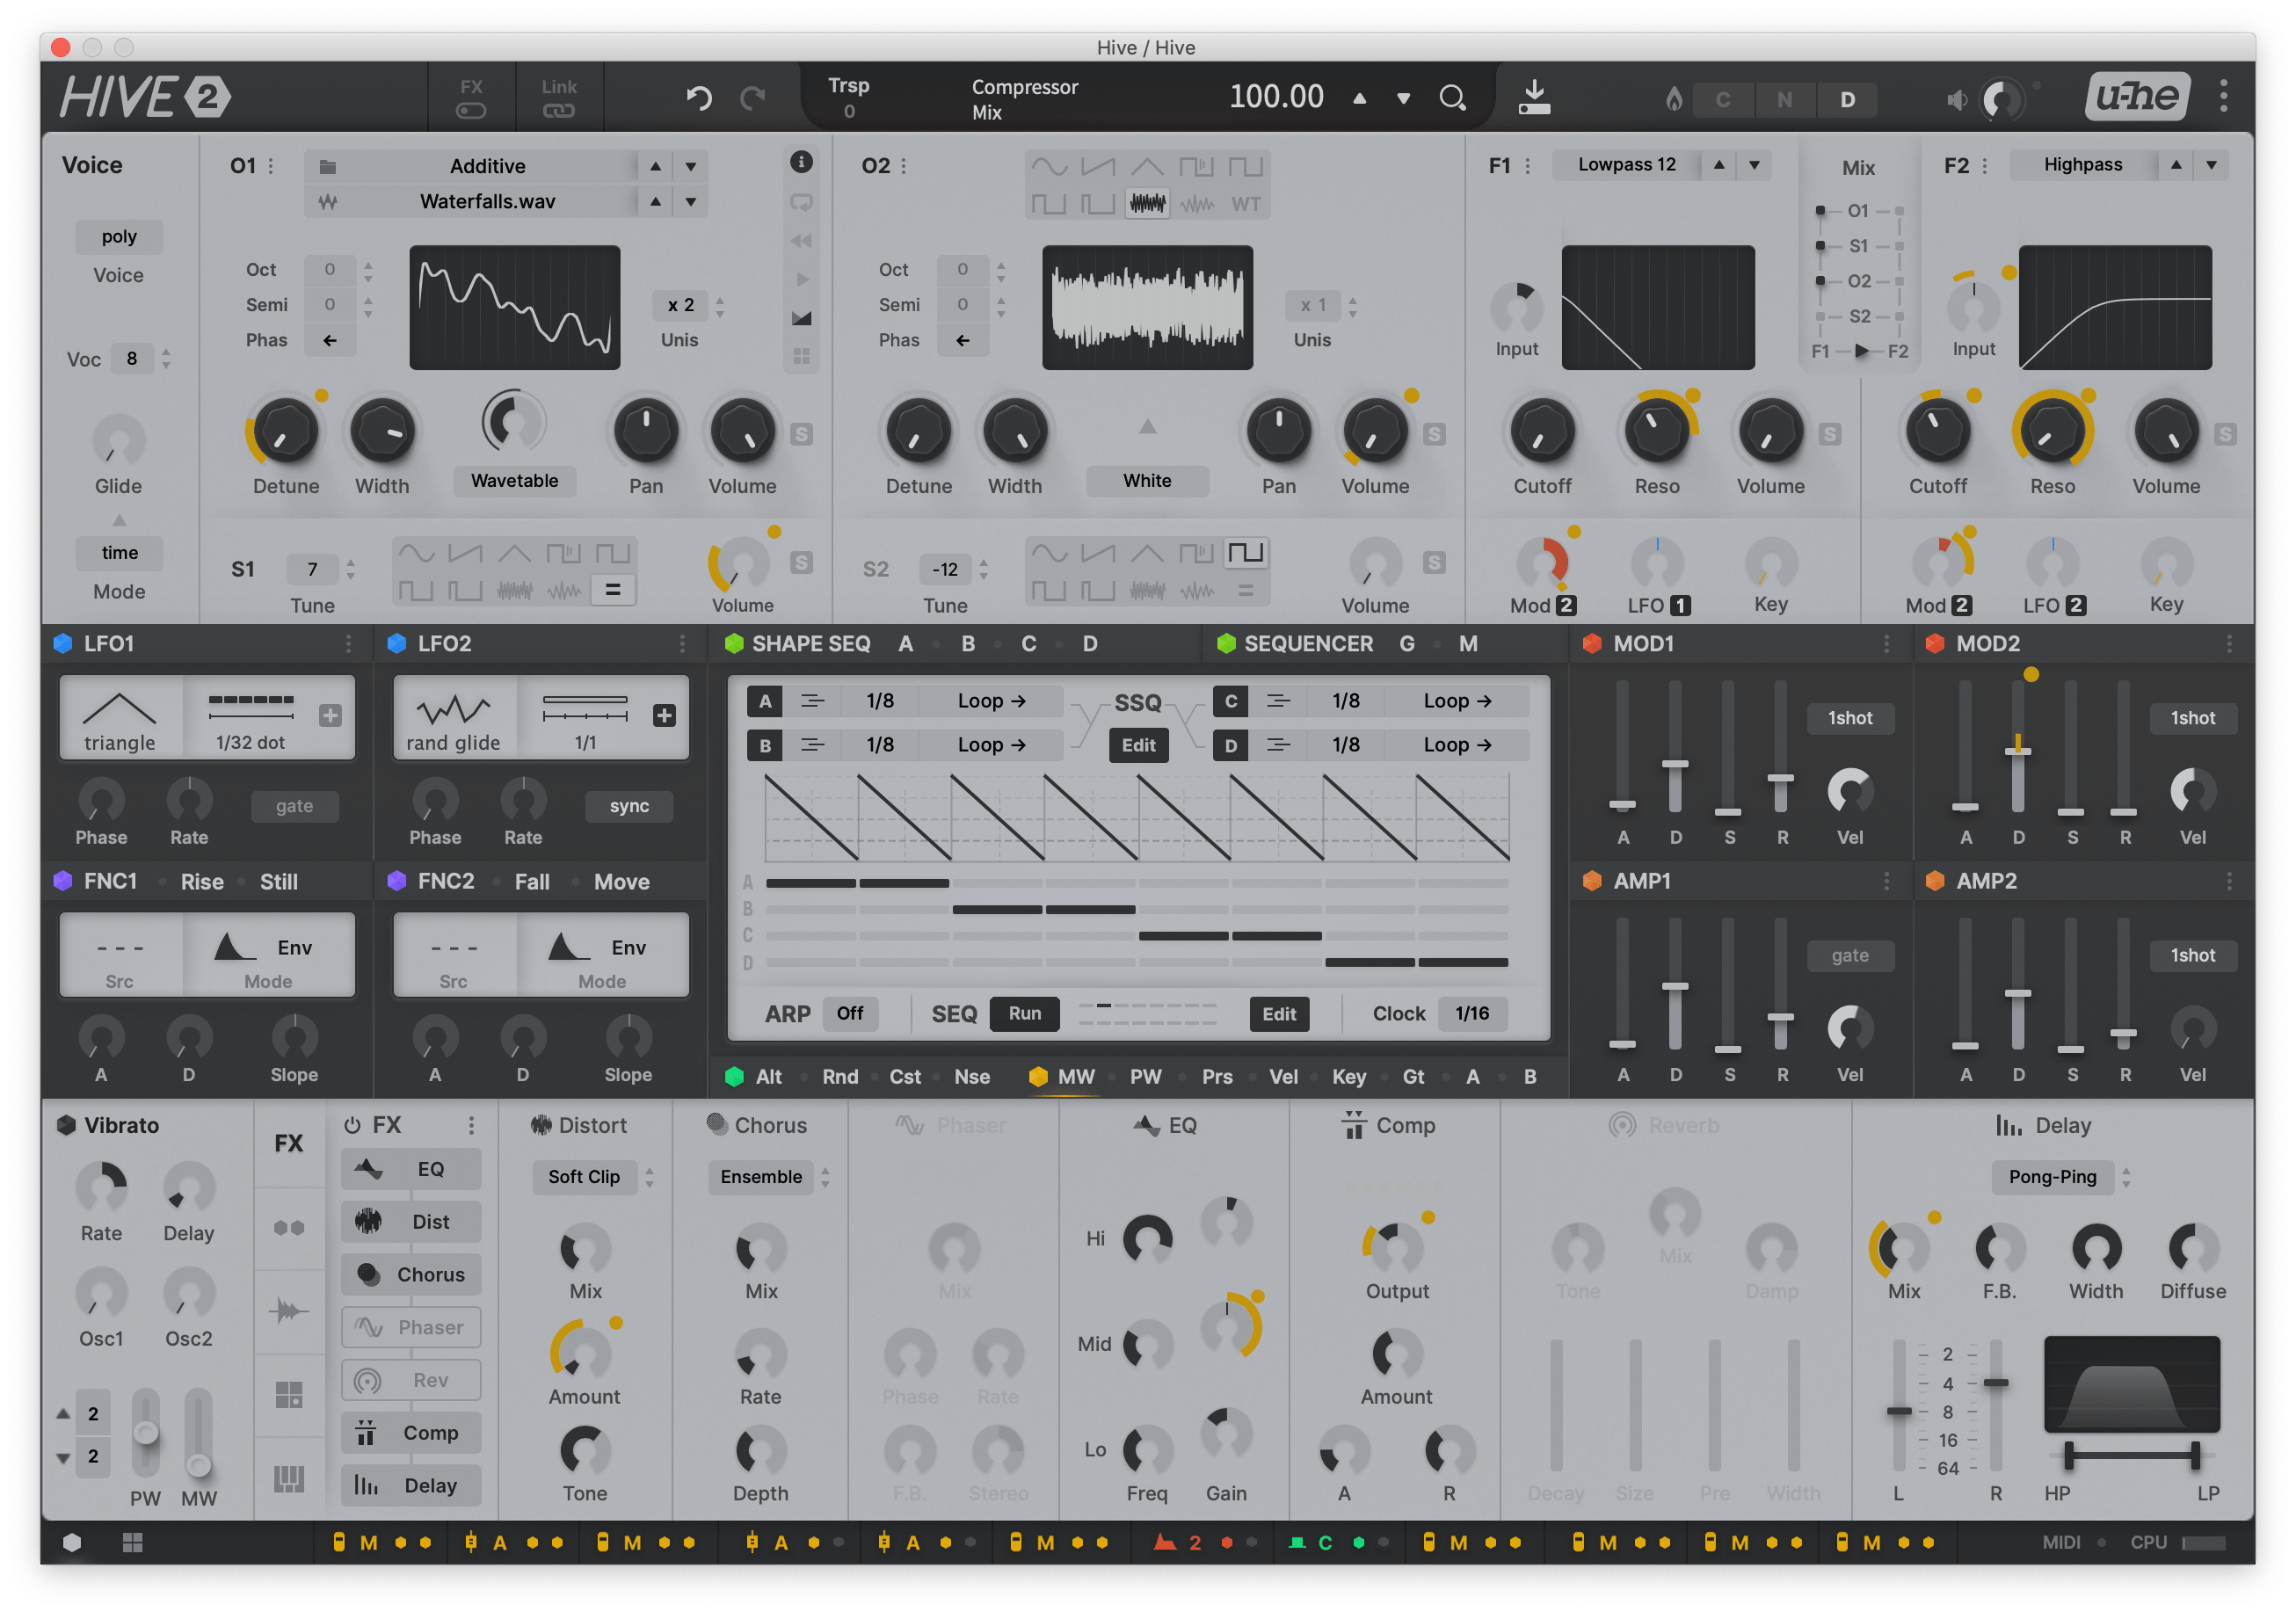
Task: Select the white noise waveform for O2
Action: click(x=1147, y=204)
